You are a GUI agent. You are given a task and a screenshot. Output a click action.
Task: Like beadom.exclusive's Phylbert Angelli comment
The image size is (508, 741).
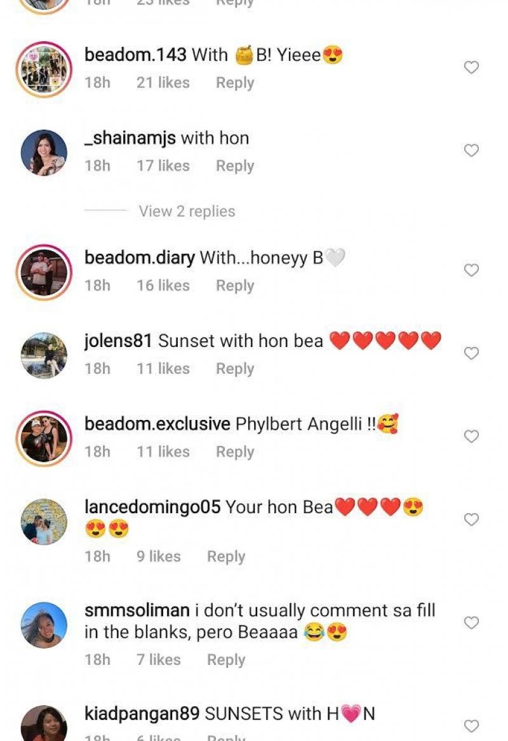[x=471, y=436]
